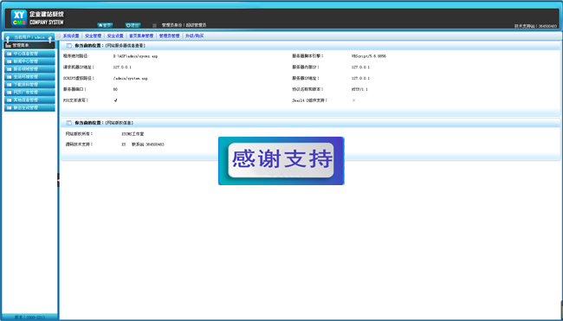Open 中心信息管理 in the sidebar
The width and height of the screenshot is (563, 321).
tap(29, 54)
